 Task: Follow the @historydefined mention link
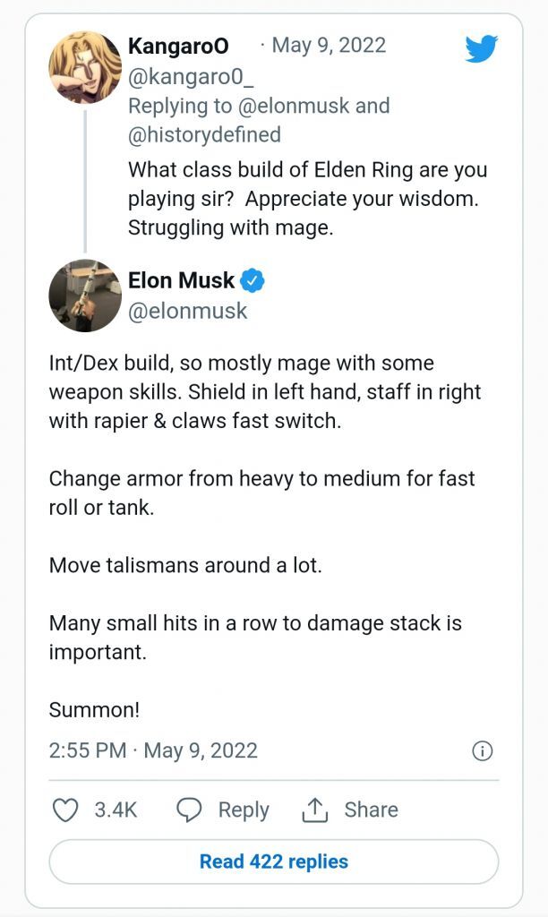click(x=204, y=134)
